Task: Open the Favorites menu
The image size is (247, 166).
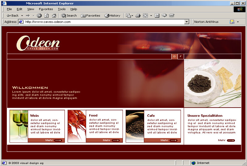Action: [46, 9]
